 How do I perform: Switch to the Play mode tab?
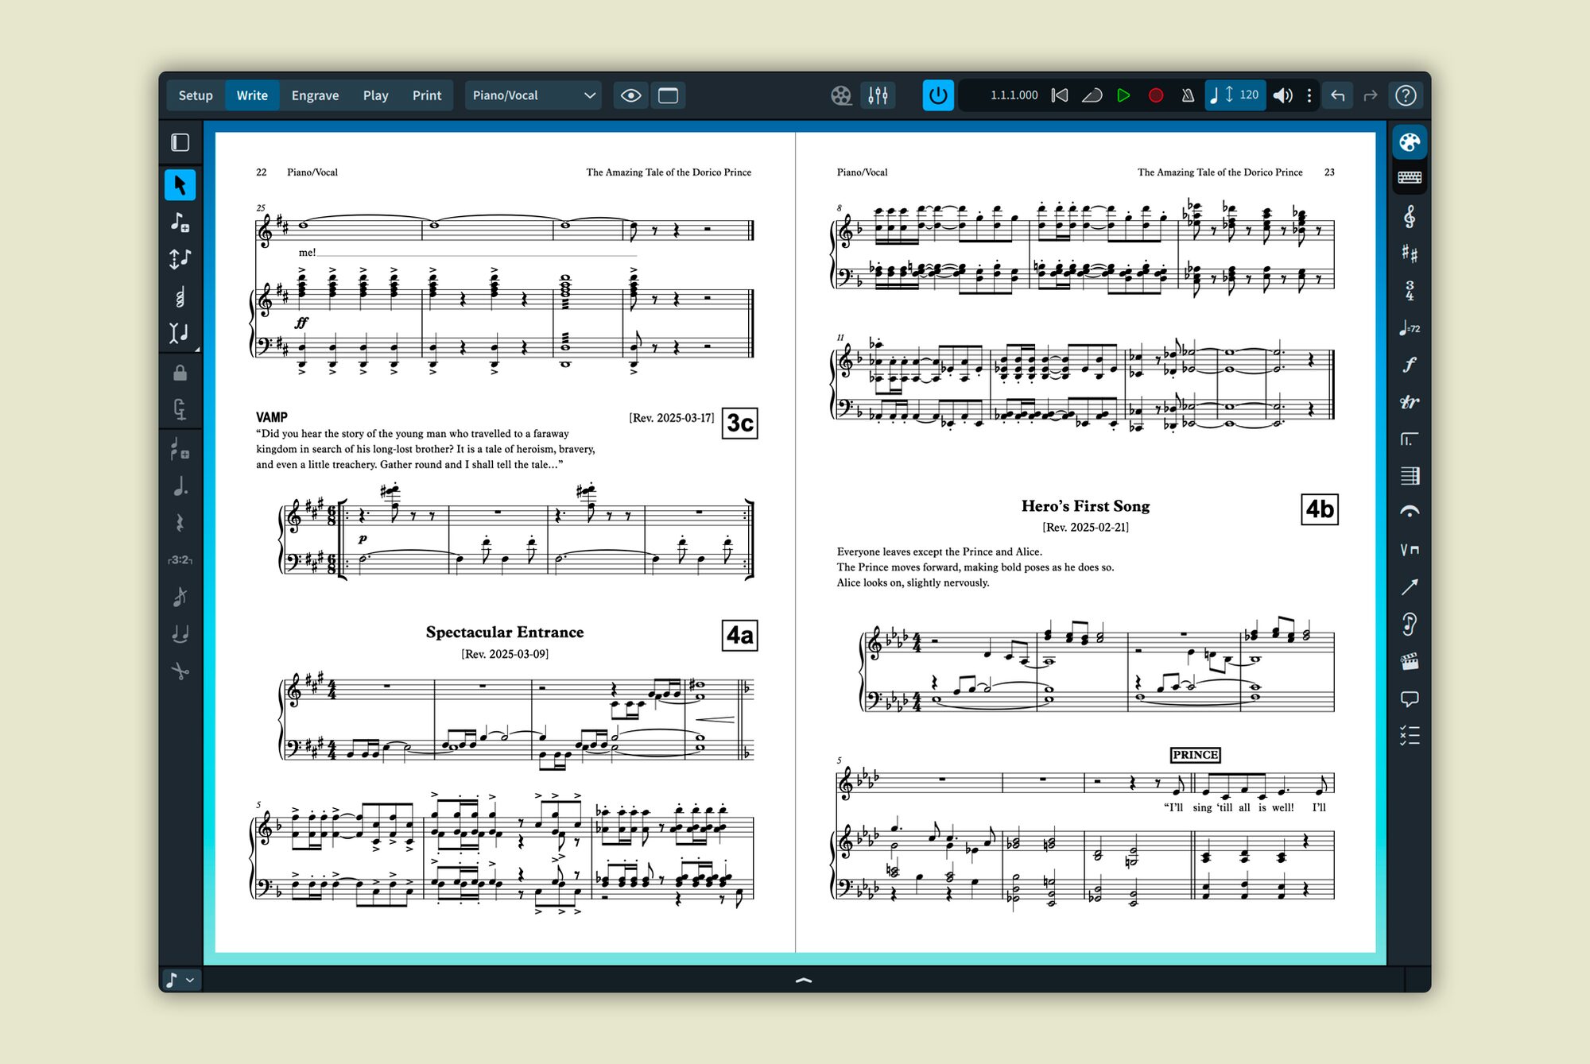click(375, 95)
